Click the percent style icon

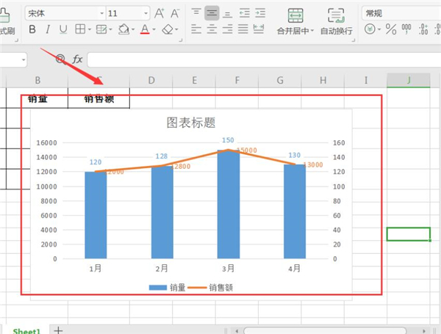(390, 29)
